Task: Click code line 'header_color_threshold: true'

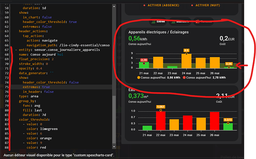Action: [50, 22]
